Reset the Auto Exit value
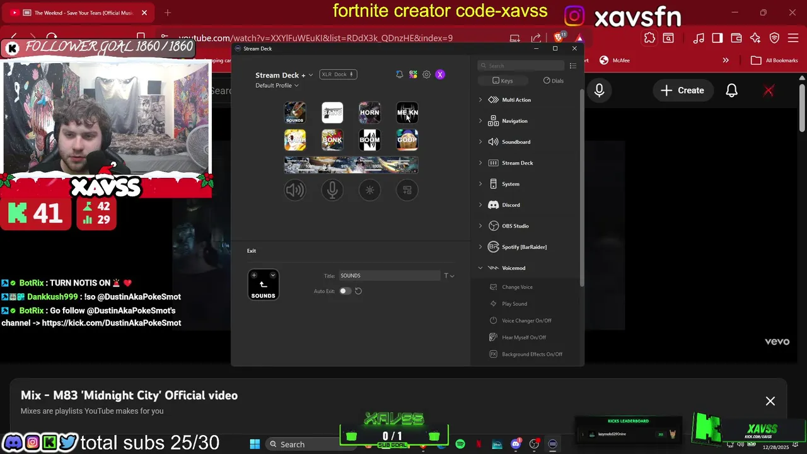The width and height of the screenshot is (807, 454). [358, 291]
